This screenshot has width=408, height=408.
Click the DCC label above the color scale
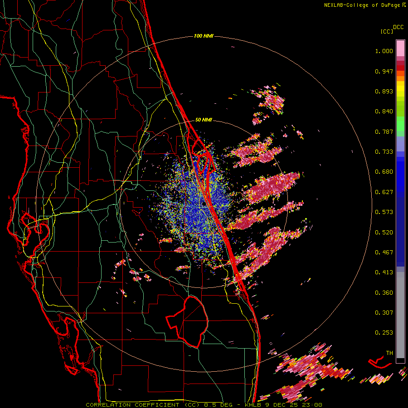pos(398,27)
